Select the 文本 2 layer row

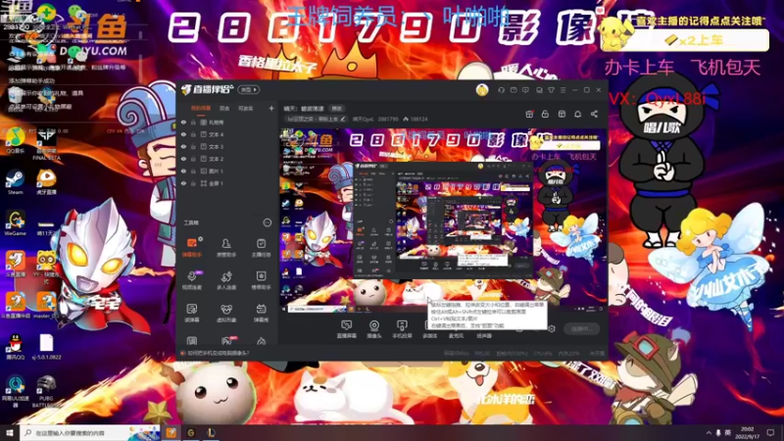(x=227, y=159)
